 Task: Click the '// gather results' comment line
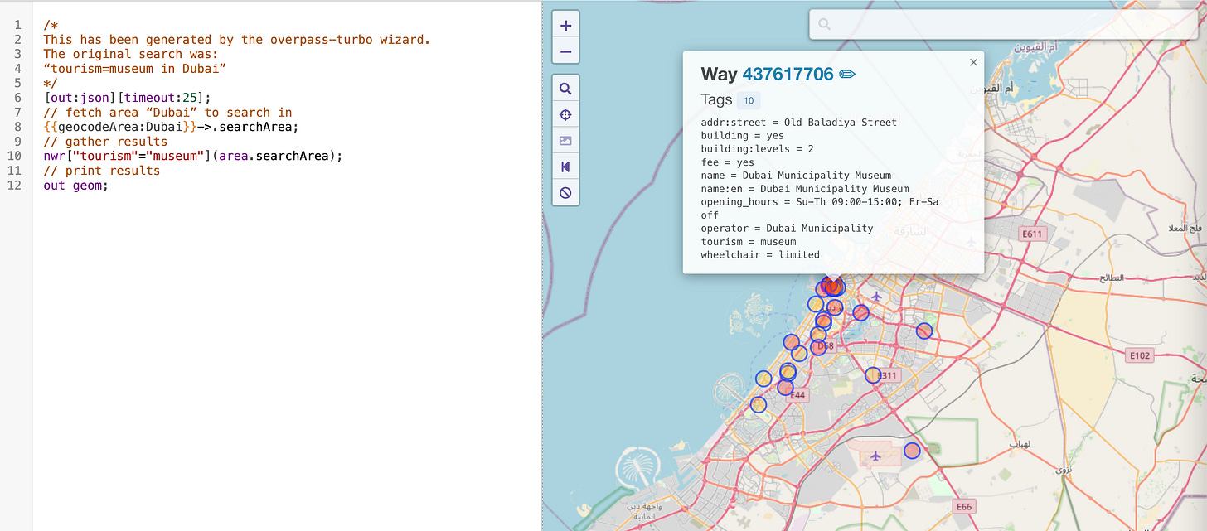click(x=105, y=142)
